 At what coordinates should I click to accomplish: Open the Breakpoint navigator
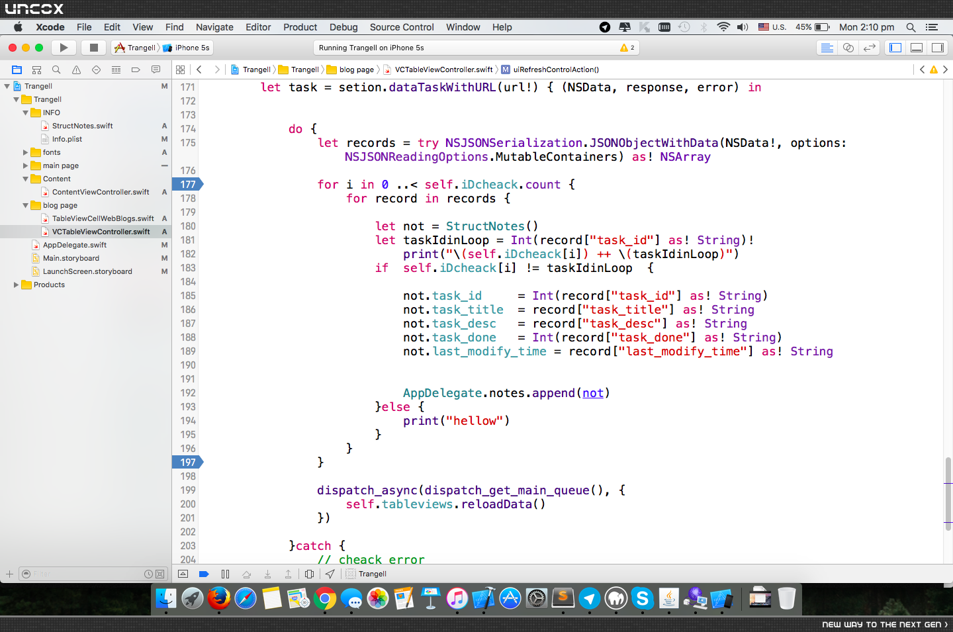pos(136,69)
